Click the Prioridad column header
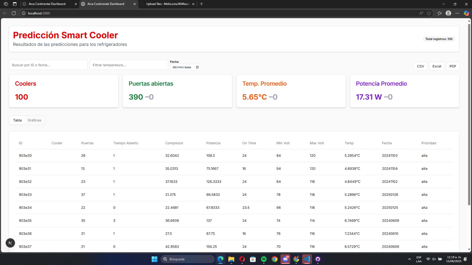The width and height of the screenshot is (472, 265). [x=429, y=143]
